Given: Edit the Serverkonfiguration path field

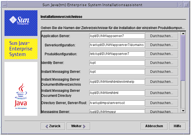Looking at the screenshot, I should coord(117,45).
